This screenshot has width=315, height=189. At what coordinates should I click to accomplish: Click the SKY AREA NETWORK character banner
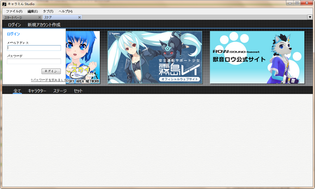coord(83,57)
